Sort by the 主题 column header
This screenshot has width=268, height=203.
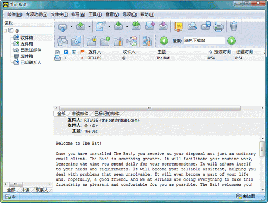[x=161, y=52]
